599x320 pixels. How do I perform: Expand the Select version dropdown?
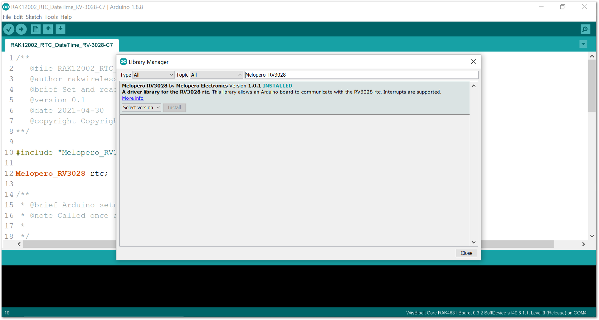tap(141, 107)
